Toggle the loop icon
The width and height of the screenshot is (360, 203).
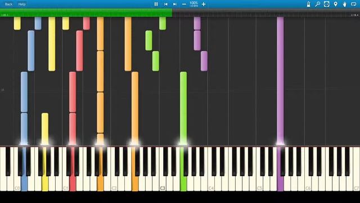(354, 4)
